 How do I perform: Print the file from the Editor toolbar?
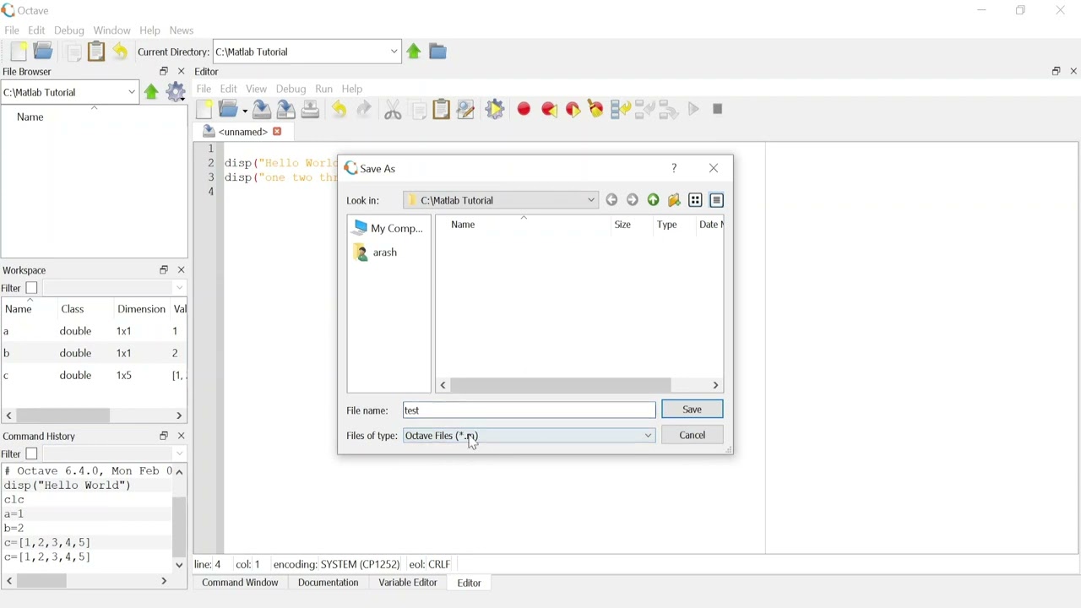pyautogui.click(x=311, y=109)
